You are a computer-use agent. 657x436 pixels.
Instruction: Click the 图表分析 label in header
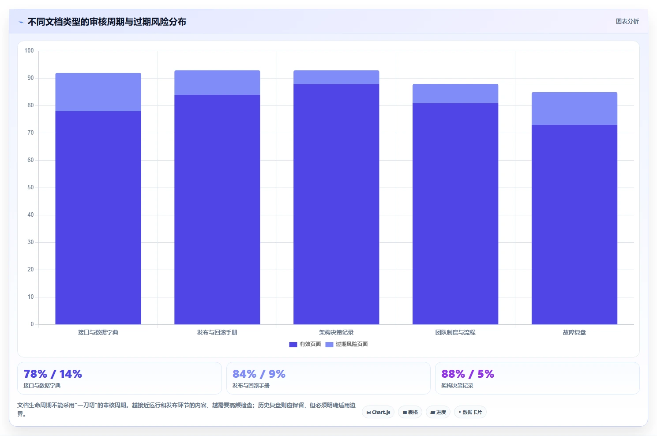coord(627,21)
